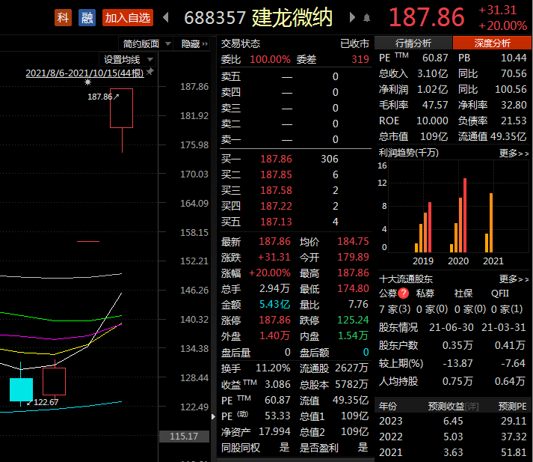
Task: Click the 金额 5.43亿 value
Action: click(x=274, y=304)
